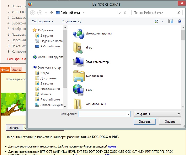
Task: Click the Имя файла input field
Action: pos(102,114)
